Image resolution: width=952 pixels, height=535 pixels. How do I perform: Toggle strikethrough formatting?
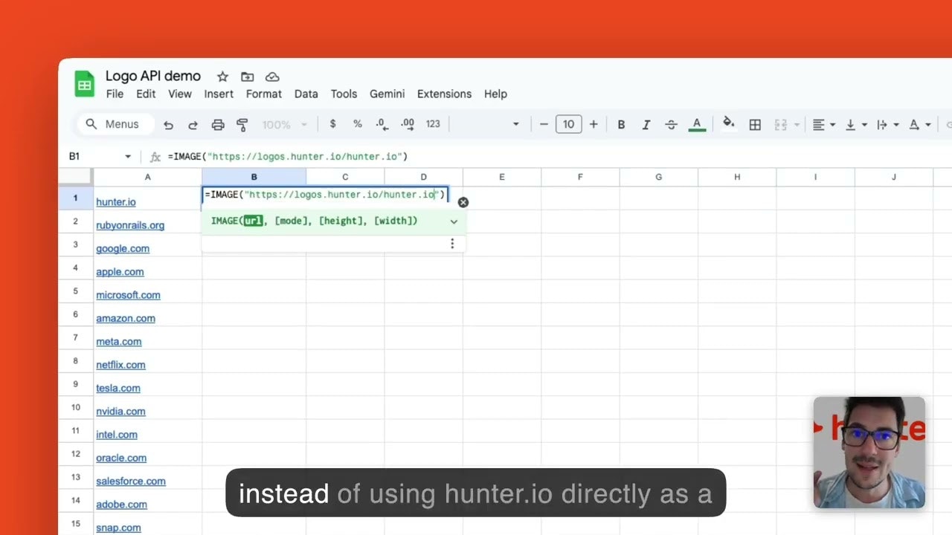point(671,125)
